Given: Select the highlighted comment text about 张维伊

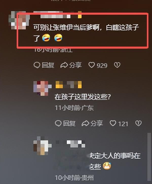Looking at the screenshot, I should (x=86, y=33).
